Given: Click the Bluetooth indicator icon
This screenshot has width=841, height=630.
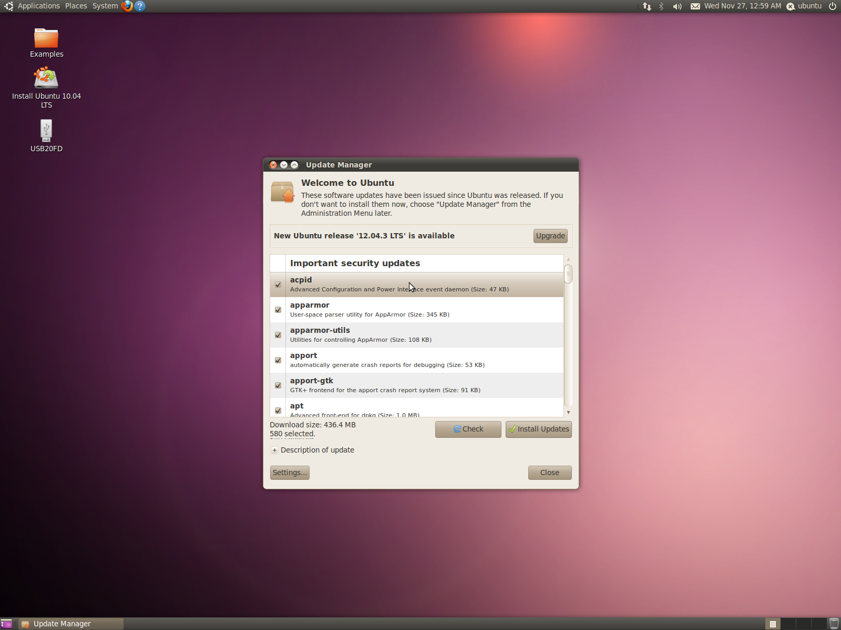Looking at the screenshot, I should click(661, 6).
